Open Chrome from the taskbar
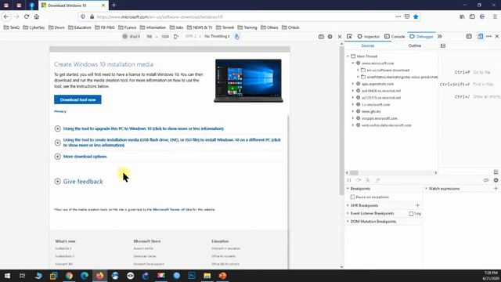This screenshot has height=282, width=501. click(x=69, y=276)
